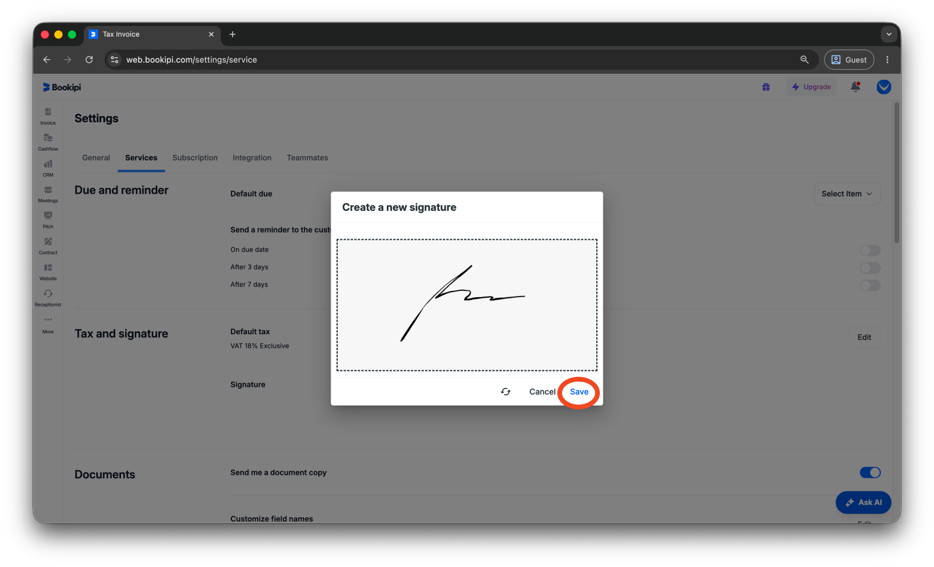View site information icon in address bar
Image resolution: width=934 pixels, height=567 pixels.
coord(115,60)
